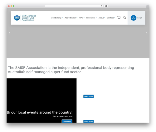Expand the CPD dropdown menu
This screenshot has width=156, height=132.
click(x=82, y=18)
